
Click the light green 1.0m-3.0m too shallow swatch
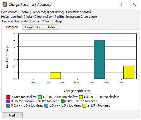tap(40, 97)
